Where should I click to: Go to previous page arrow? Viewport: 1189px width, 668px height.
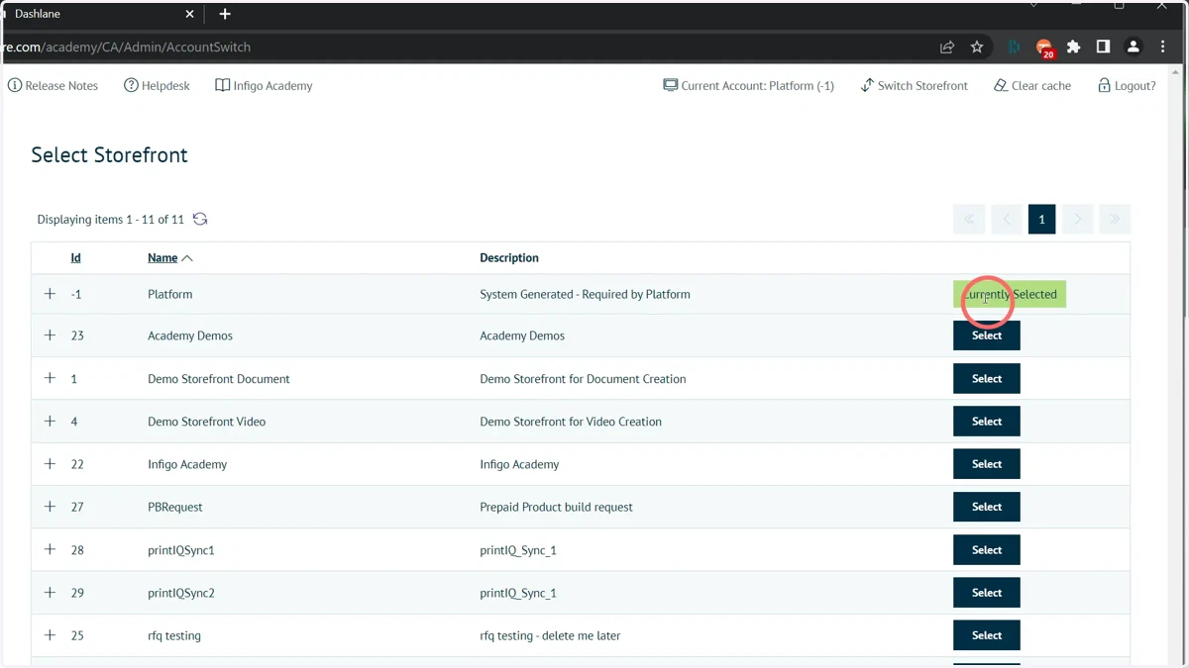pos(1006,219)
